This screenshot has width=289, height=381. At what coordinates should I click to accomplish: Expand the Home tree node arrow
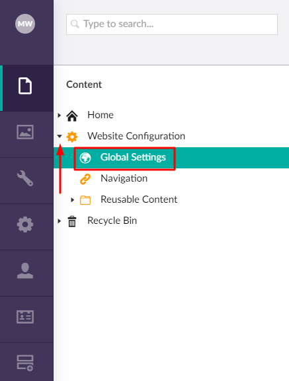tap(59, 115)
